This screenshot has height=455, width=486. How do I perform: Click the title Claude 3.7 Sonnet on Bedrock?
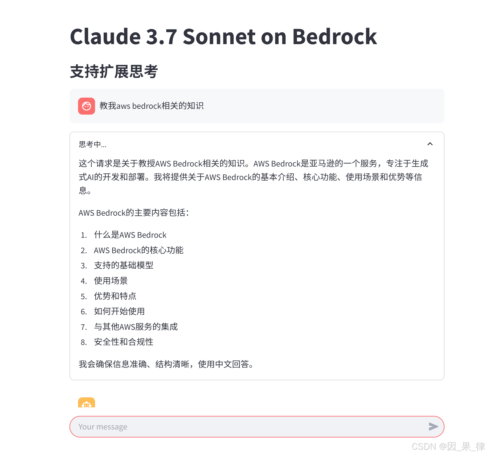(x=223, y=37)
